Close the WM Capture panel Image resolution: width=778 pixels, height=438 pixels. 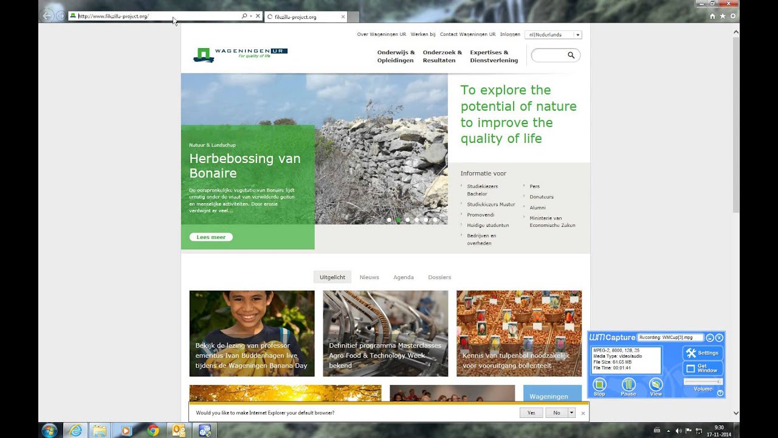pyautogui.click(x=719, y=338)
